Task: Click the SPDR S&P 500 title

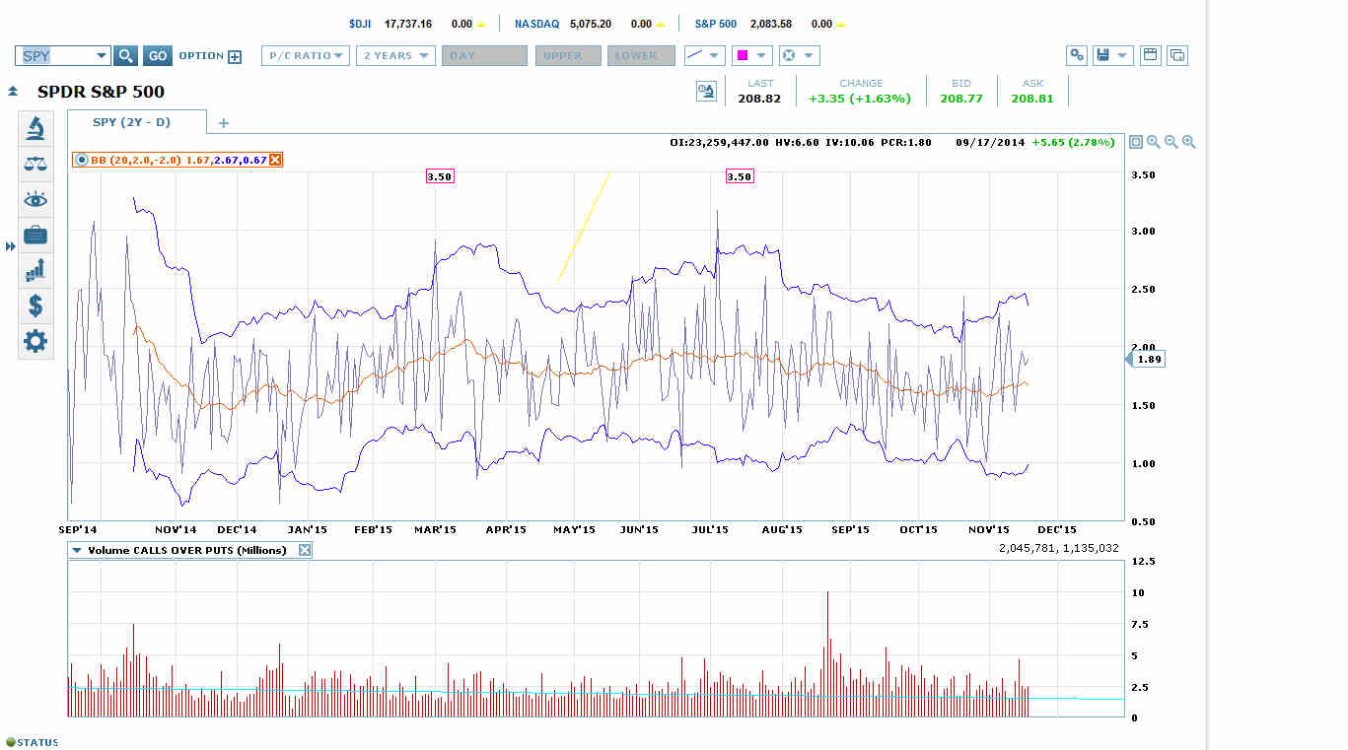Action: click(x=101, y=92)
